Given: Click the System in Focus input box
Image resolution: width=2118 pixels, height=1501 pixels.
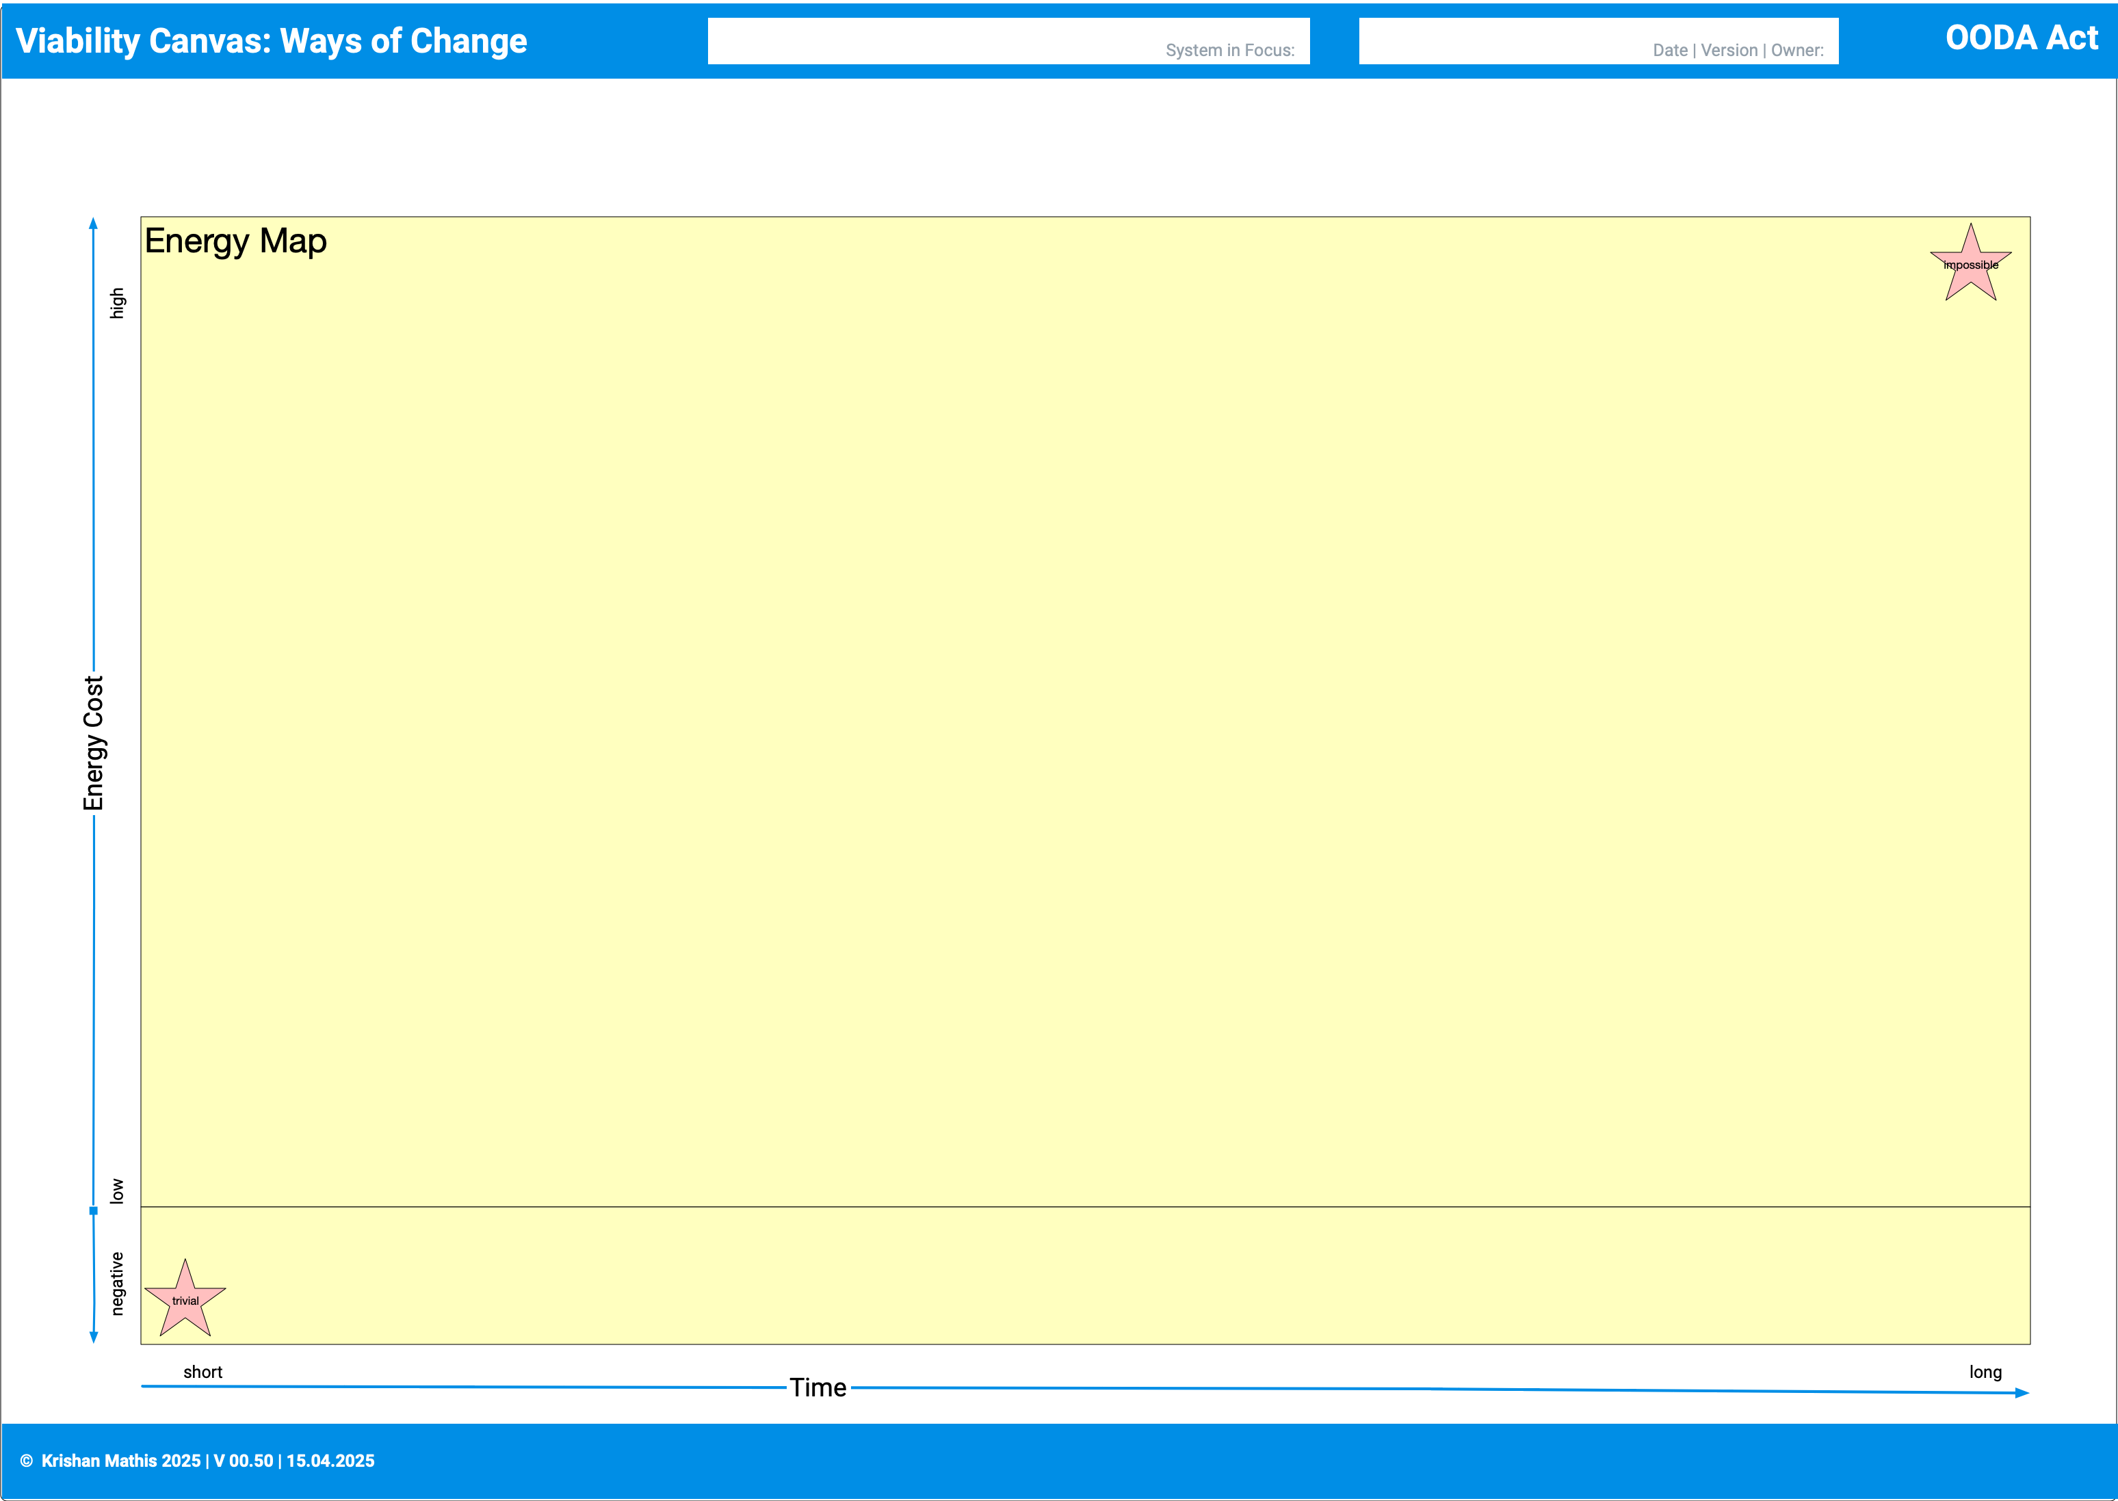Looking at the screenshot, I should (x=1008, y=40).
